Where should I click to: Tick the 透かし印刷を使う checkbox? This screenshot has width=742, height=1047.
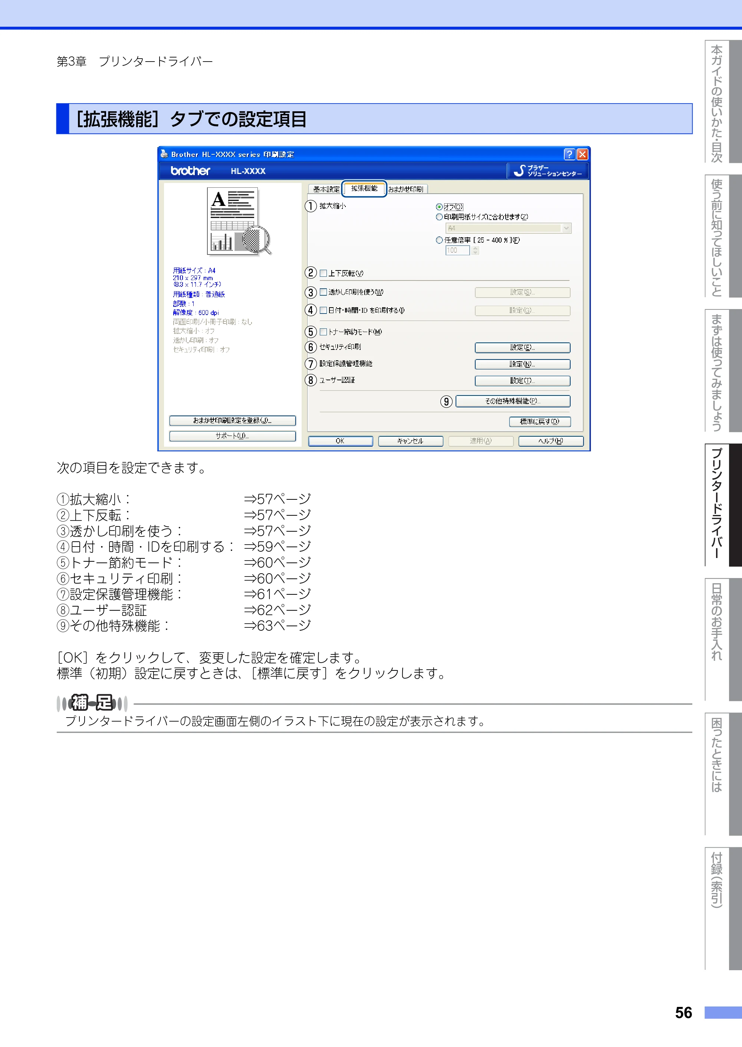[x=324, y=292]
